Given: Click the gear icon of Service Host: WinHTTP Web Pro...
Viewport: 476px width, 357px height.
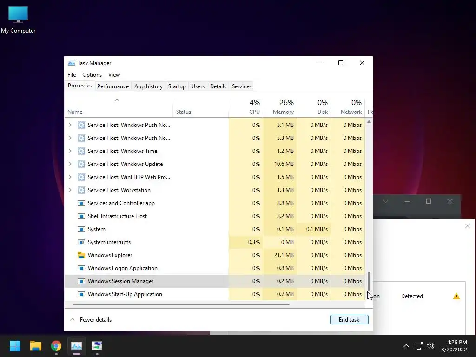Looking at the screenshot, I should (x=81, y=177).
